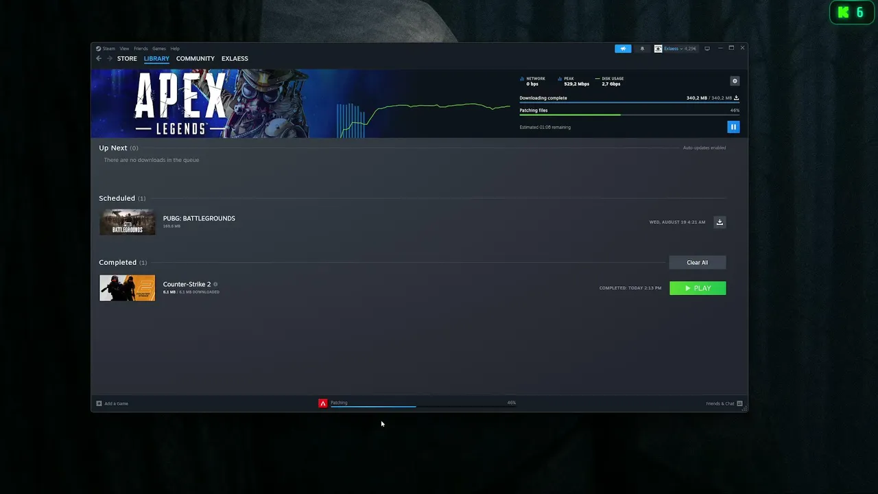Click the green K 6 overlay badge
The width and height of the screenshot is (878, 494).
(x=851, y=12)
